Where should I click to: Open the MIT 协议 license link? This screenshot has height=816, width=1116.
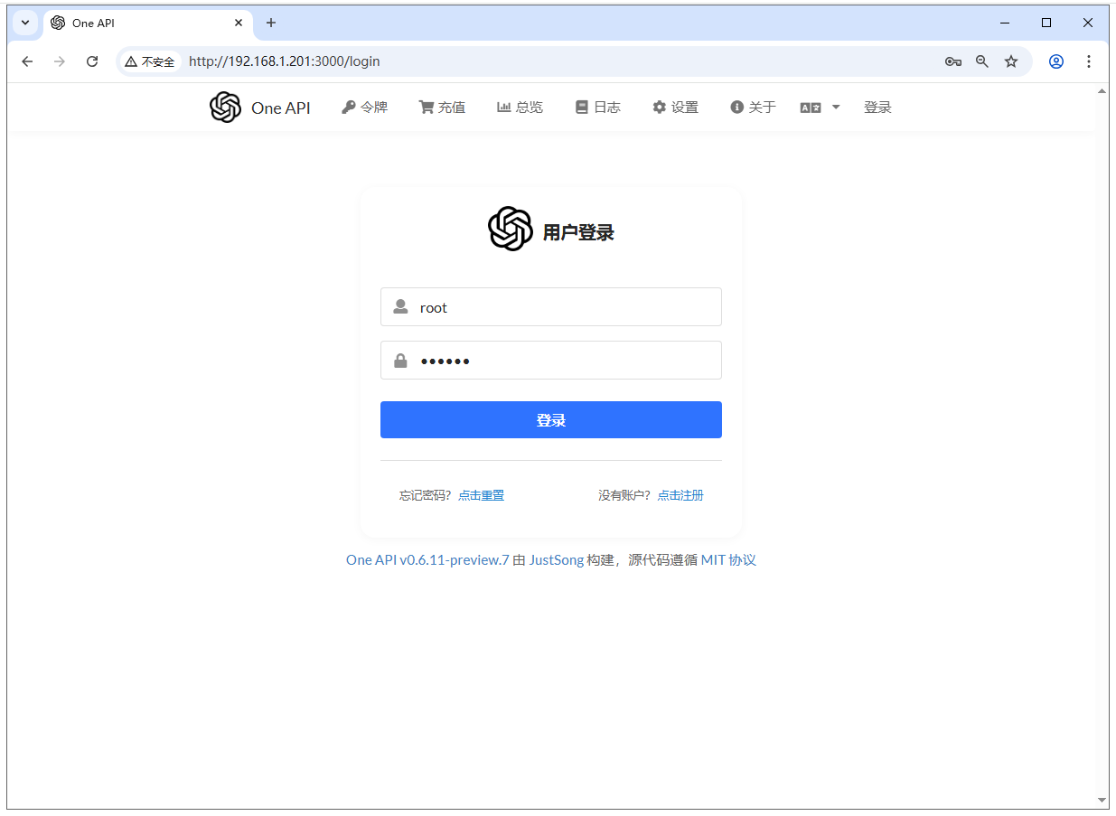[728, 560]
